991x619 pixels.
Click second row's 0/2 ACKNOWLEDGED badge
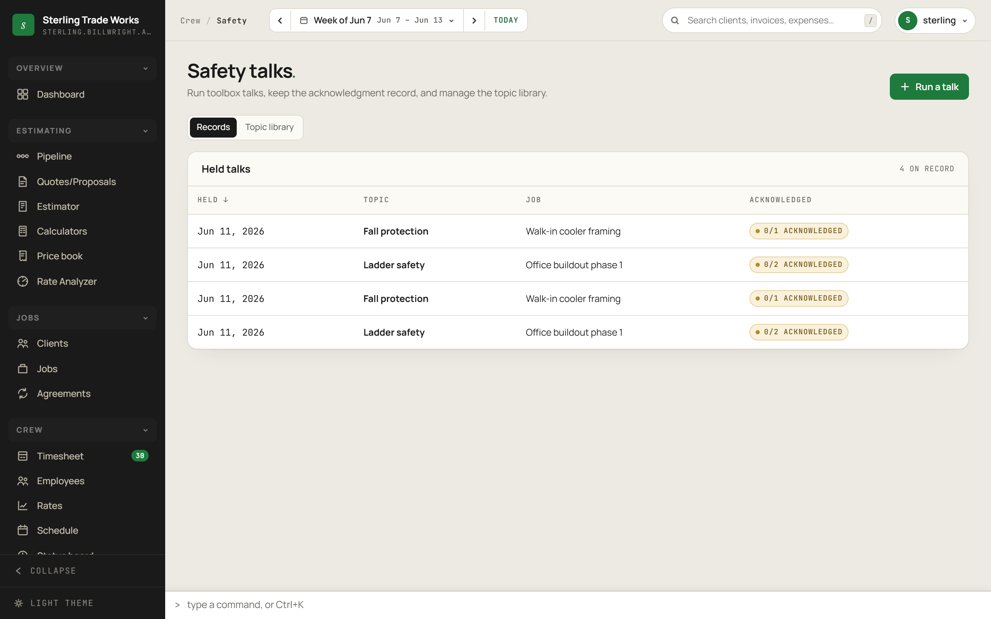tap(799, 264)
